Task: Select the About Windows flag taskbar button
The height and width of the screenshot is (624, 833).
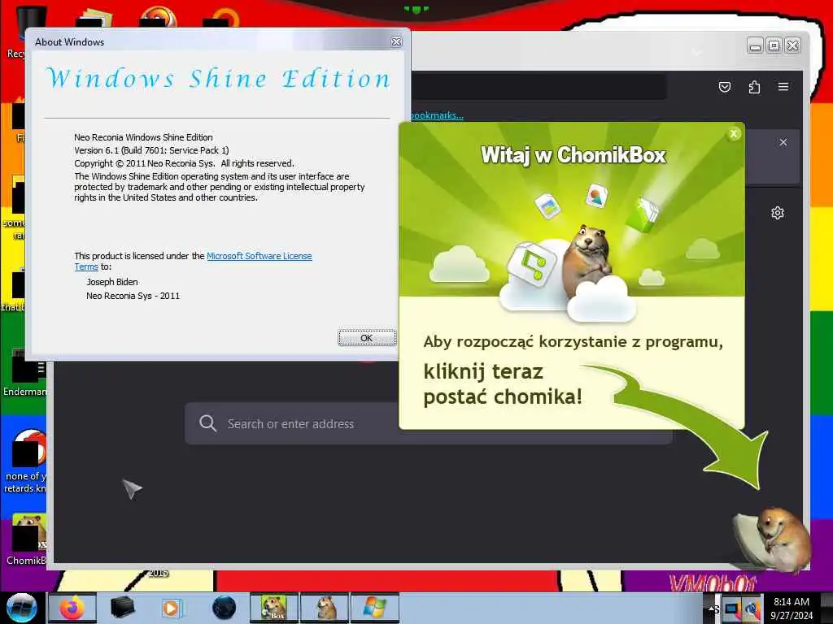Action: click(x=375, y=608)
